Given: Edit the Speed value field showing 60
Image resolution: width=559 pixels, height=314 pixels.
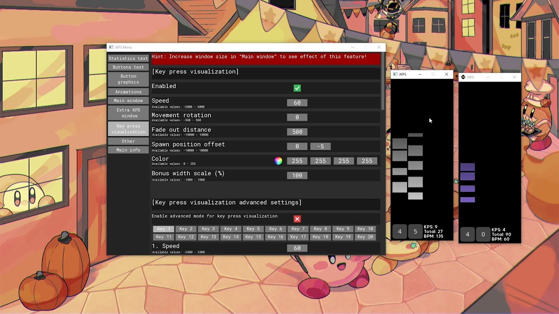Looking at the screenshot, I should 297,102.
